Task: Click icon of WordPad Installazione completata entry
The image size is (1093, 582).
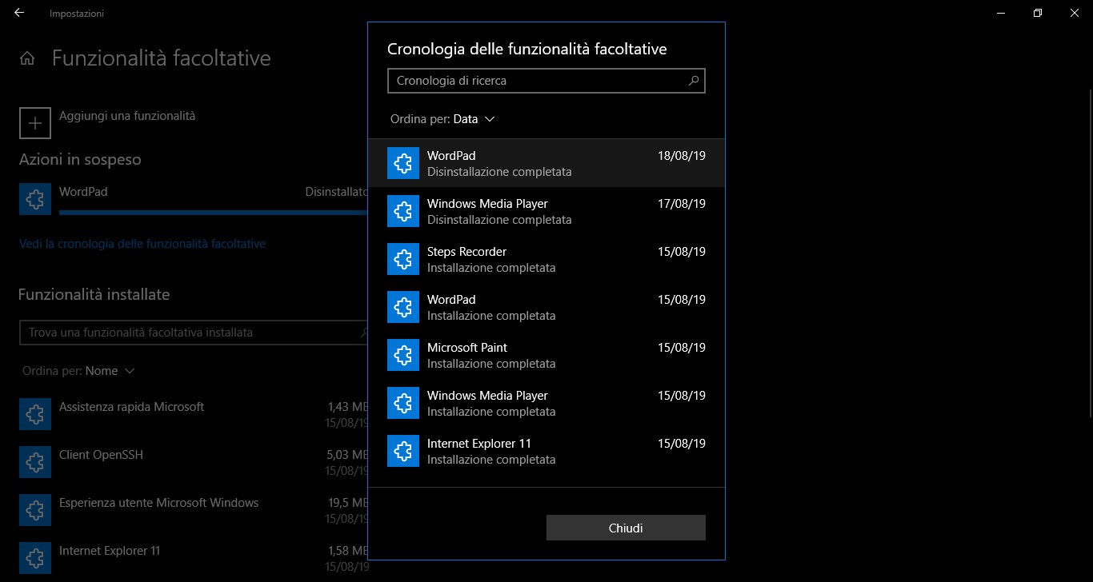Action: coord(403,307)
